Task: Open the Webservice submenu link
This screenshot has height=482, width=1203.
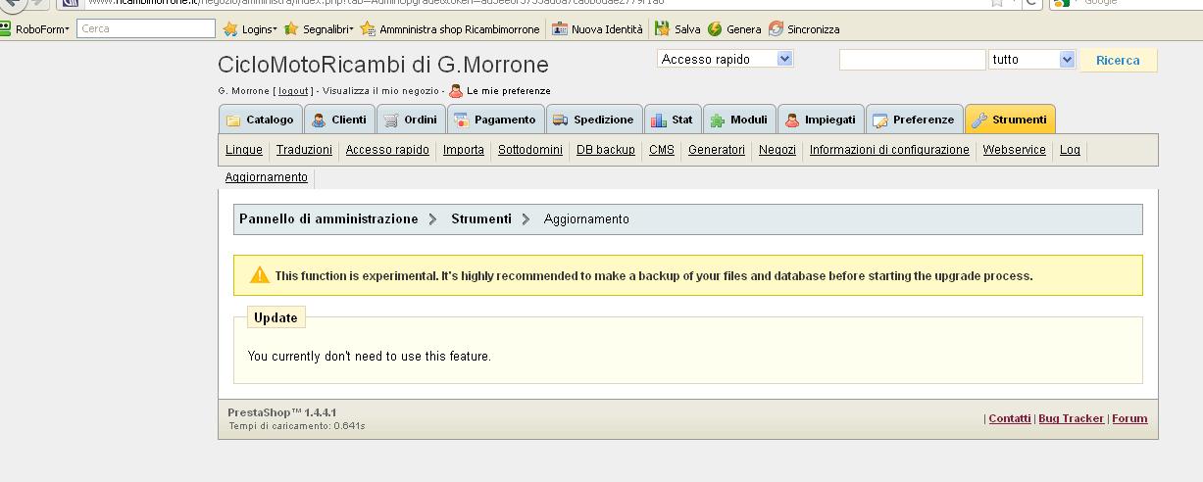Action: [x=1015, y=150]
